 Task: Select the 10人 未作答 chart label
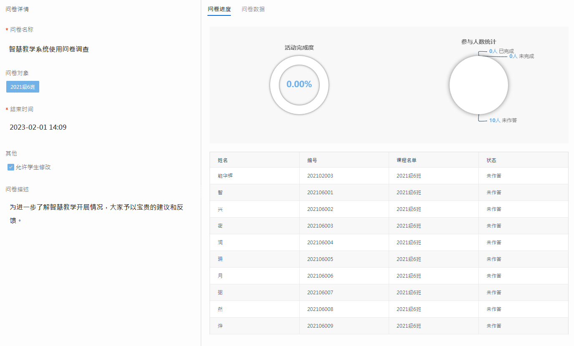503,120
